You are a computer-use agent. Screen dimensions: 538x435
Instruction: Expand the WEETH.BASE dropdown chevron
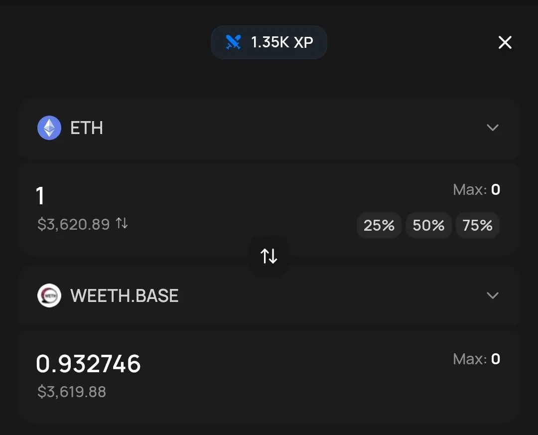pyautogui.click(x=492, y=295)
